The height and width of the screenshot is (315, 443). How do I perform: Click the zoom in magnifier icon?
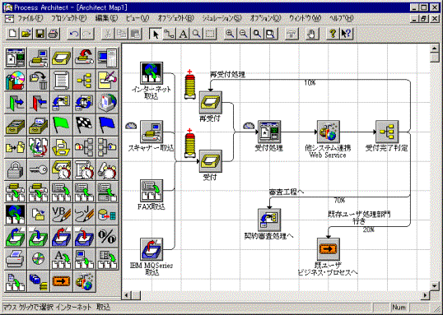click(230, 34)
